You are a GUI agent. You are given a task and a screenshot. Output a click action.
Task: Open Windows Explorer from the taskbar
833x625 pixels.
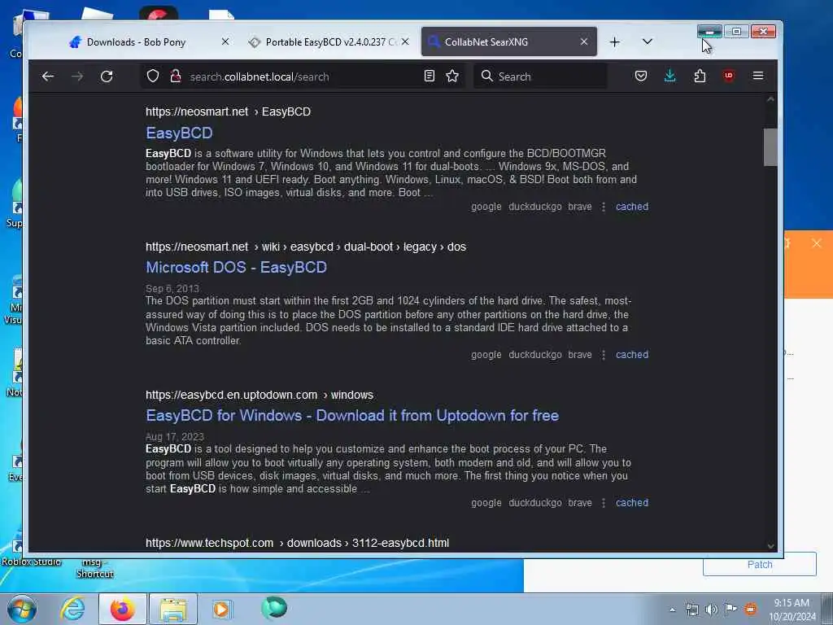coord(173,609)
